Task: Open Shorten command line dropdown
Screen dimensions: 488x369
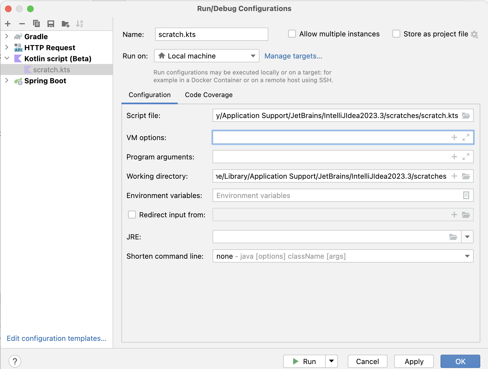Action: click(x=343, y=256)
